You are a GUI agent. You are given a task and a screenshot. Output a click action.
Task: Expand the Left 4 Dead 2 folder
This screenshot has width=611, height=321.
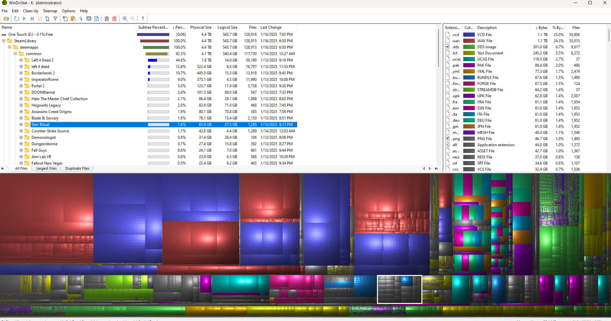(20, 60)
